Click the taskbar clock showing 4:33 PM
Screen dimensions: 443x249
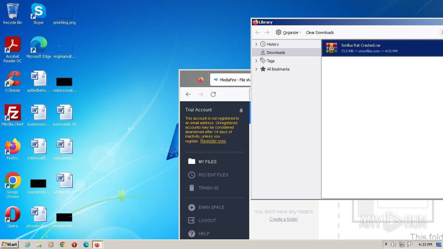pyautogui.click(x=425, y=245)
